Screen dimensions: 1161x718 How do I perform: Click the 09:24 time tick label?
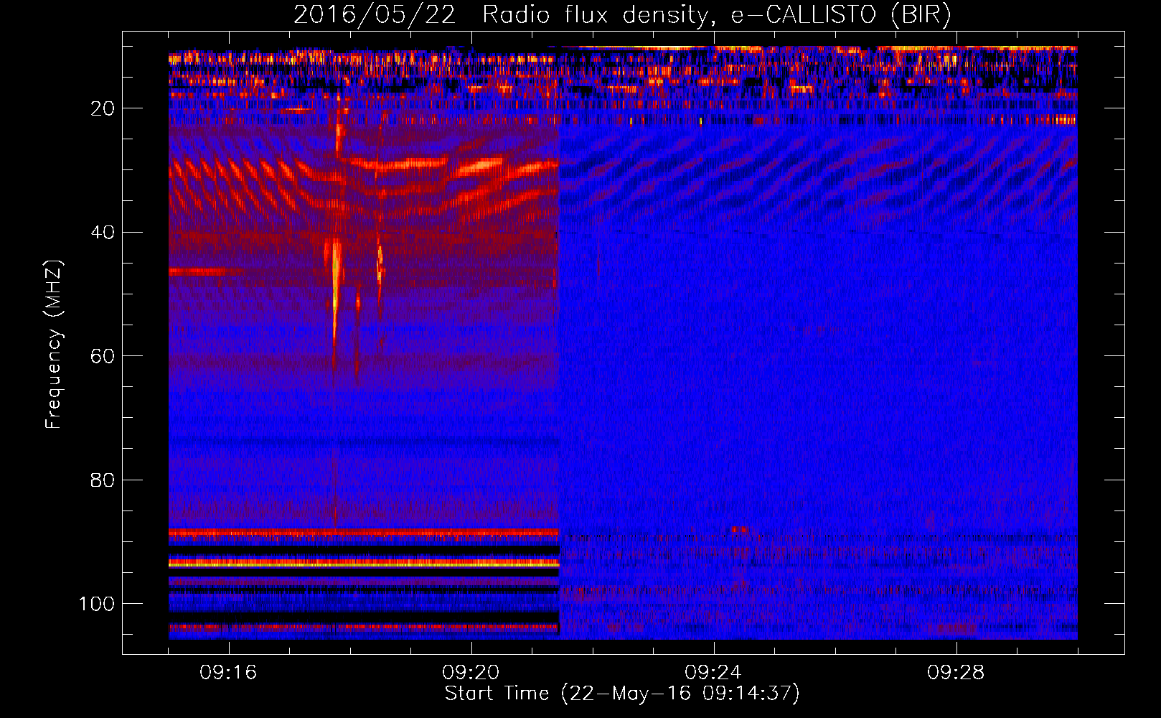pyautogui.click(x=713, y=673)
